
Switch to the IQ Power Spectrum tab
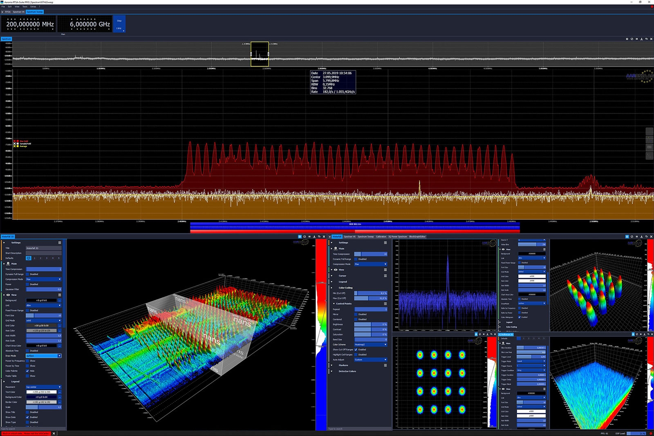397,237
